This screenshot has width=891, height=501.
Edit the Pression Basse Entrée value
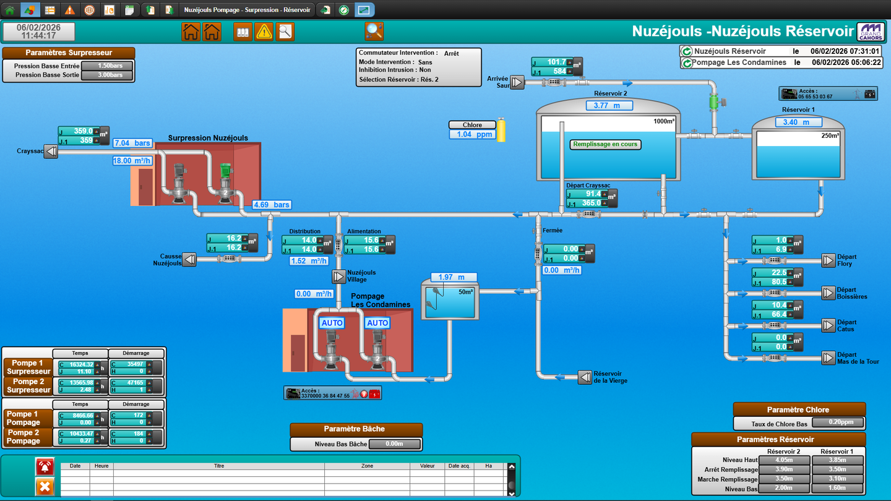[x=106, y=66]
